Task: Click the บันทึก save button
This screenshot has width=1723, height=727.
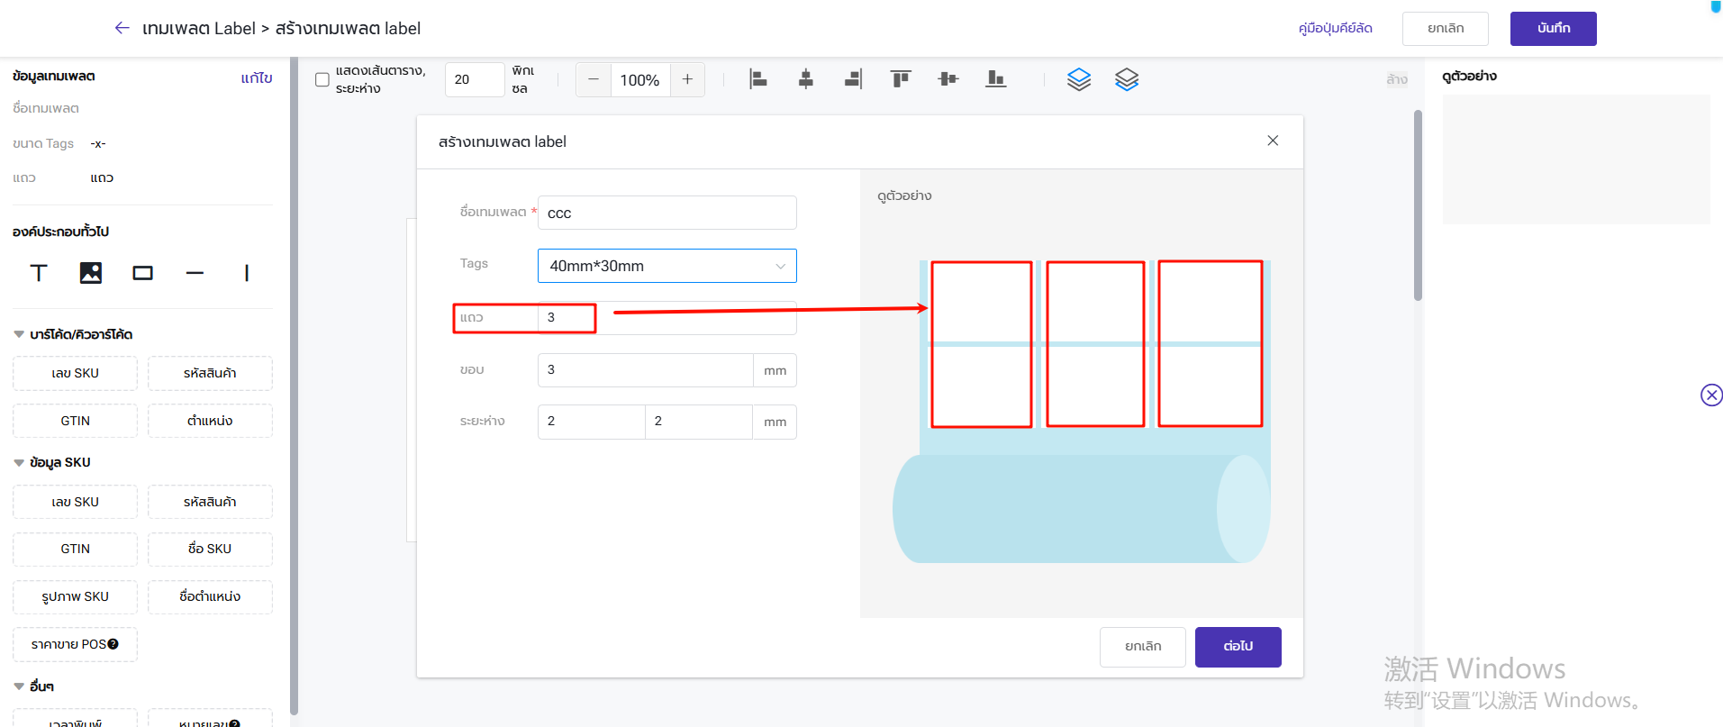Action: pos(1553,29)
